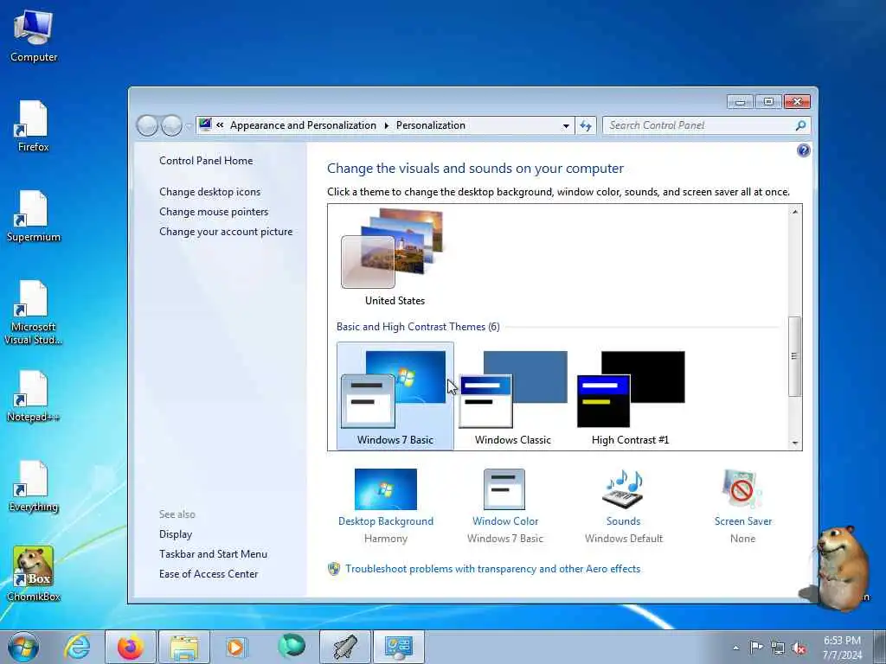Screen dimensions: 886x664
Task: Click the forward navigation button
Action: click(x=171, y=125)
